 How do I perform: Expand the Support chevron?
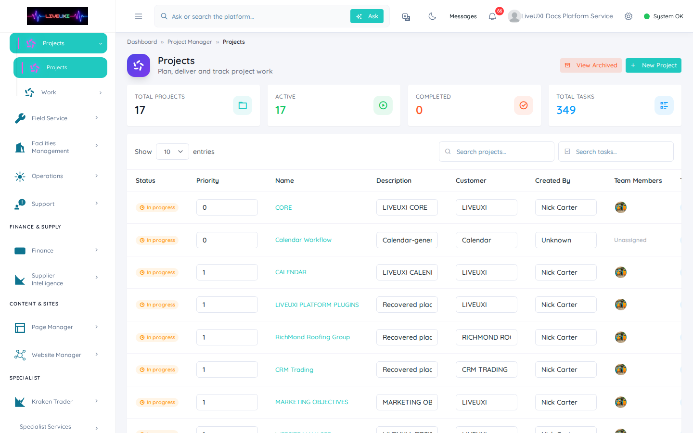coord(97,204)
